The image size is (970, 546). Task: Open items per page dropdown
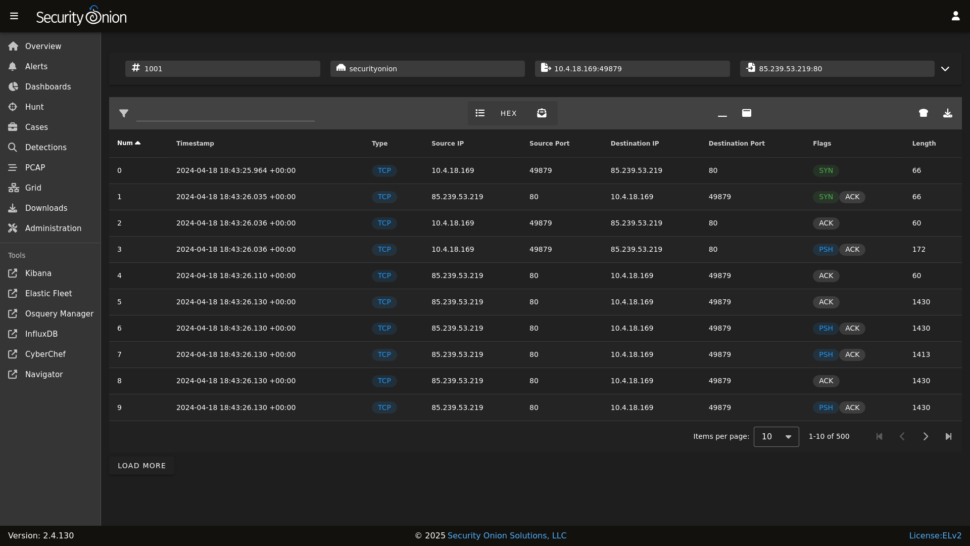coord(776,437)
